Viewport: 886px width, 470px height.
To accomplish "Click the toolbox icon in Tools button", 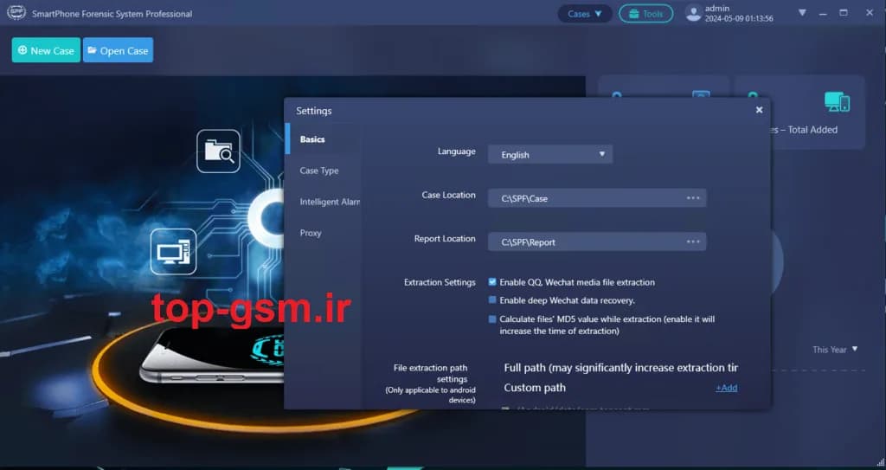I will click(x=633, y=14).
